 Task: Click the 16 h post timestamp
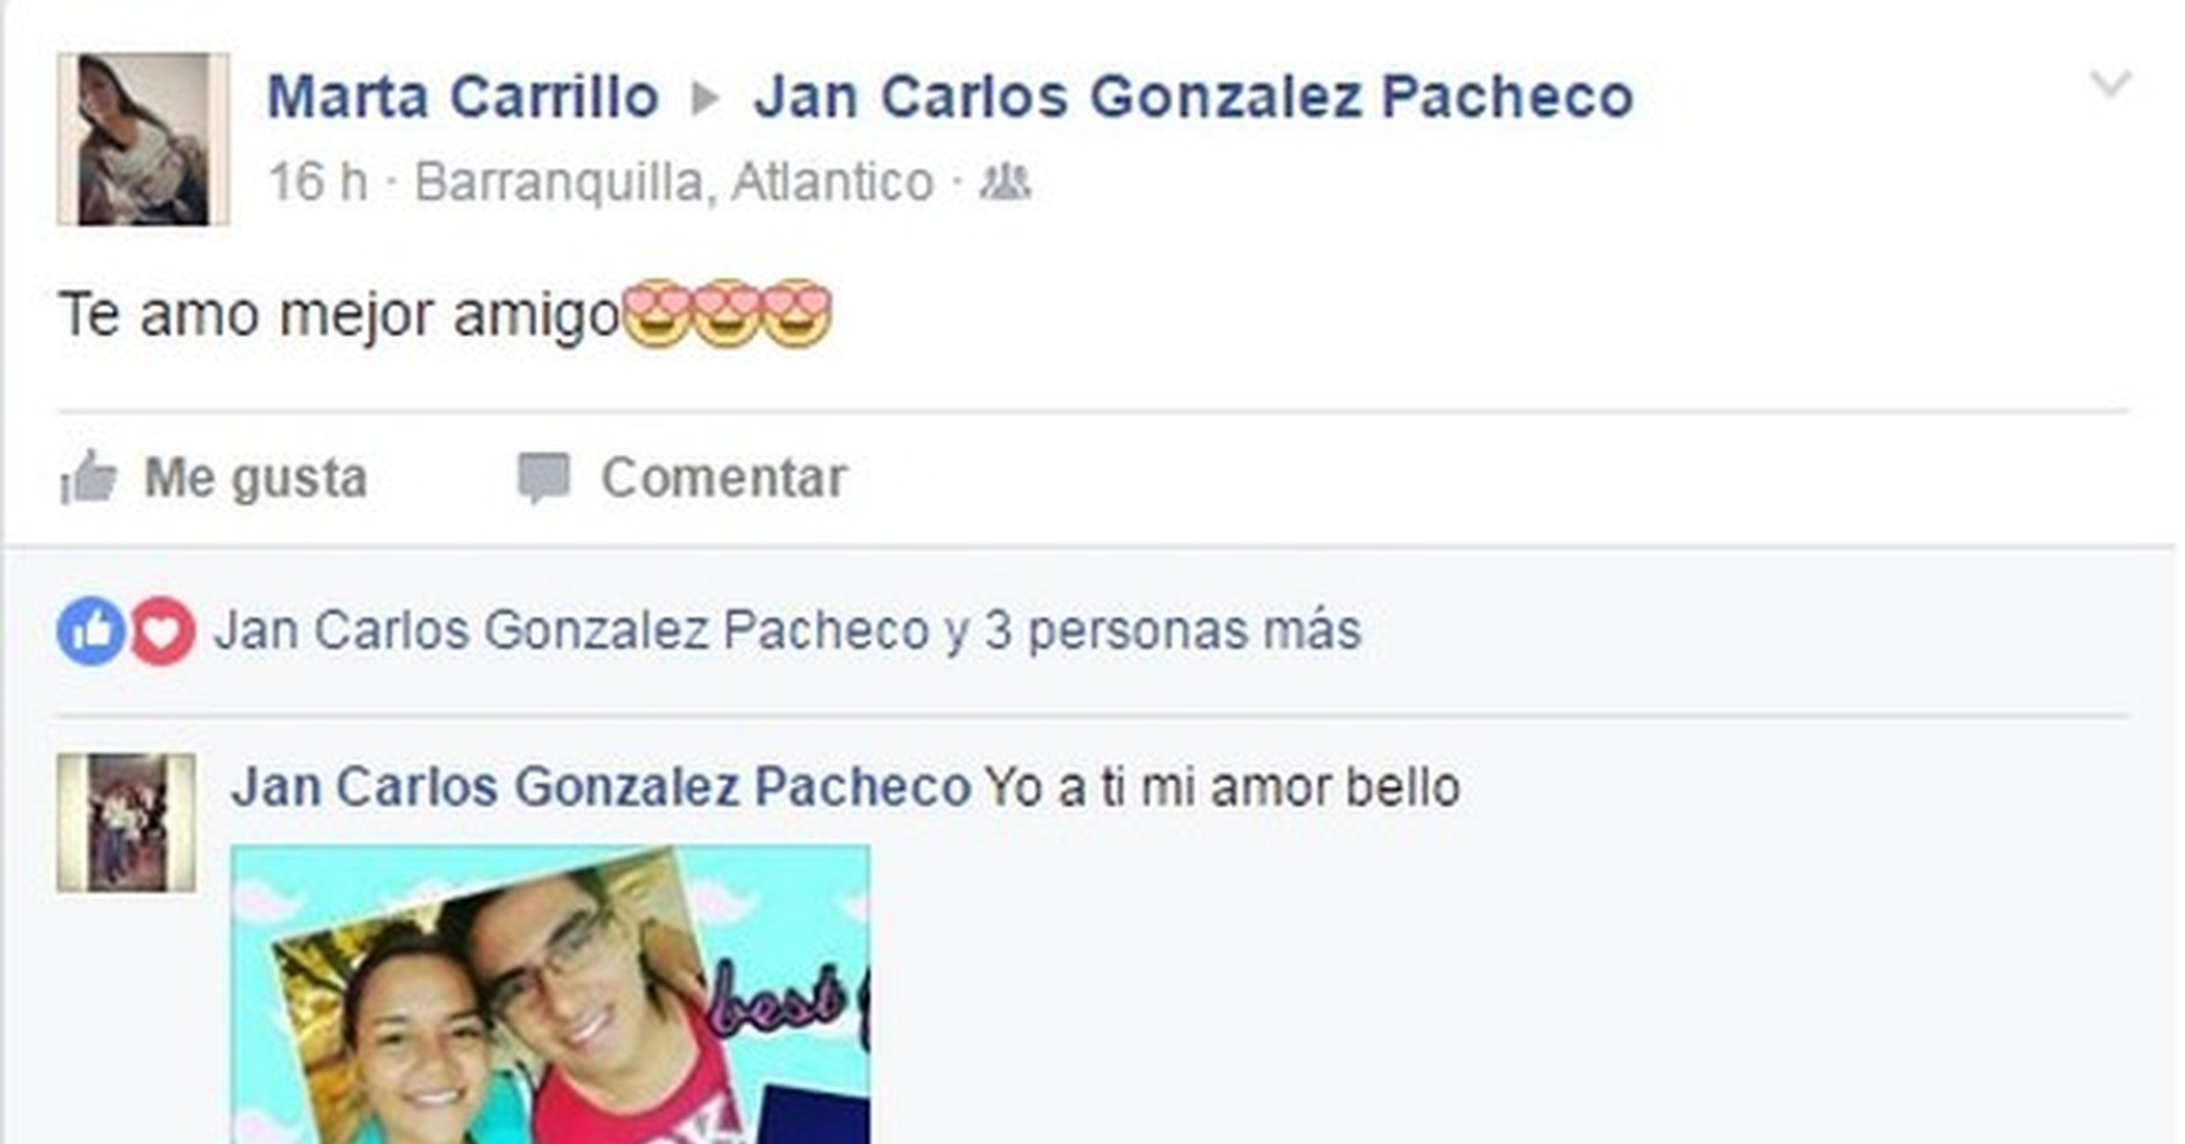point(318,181)
